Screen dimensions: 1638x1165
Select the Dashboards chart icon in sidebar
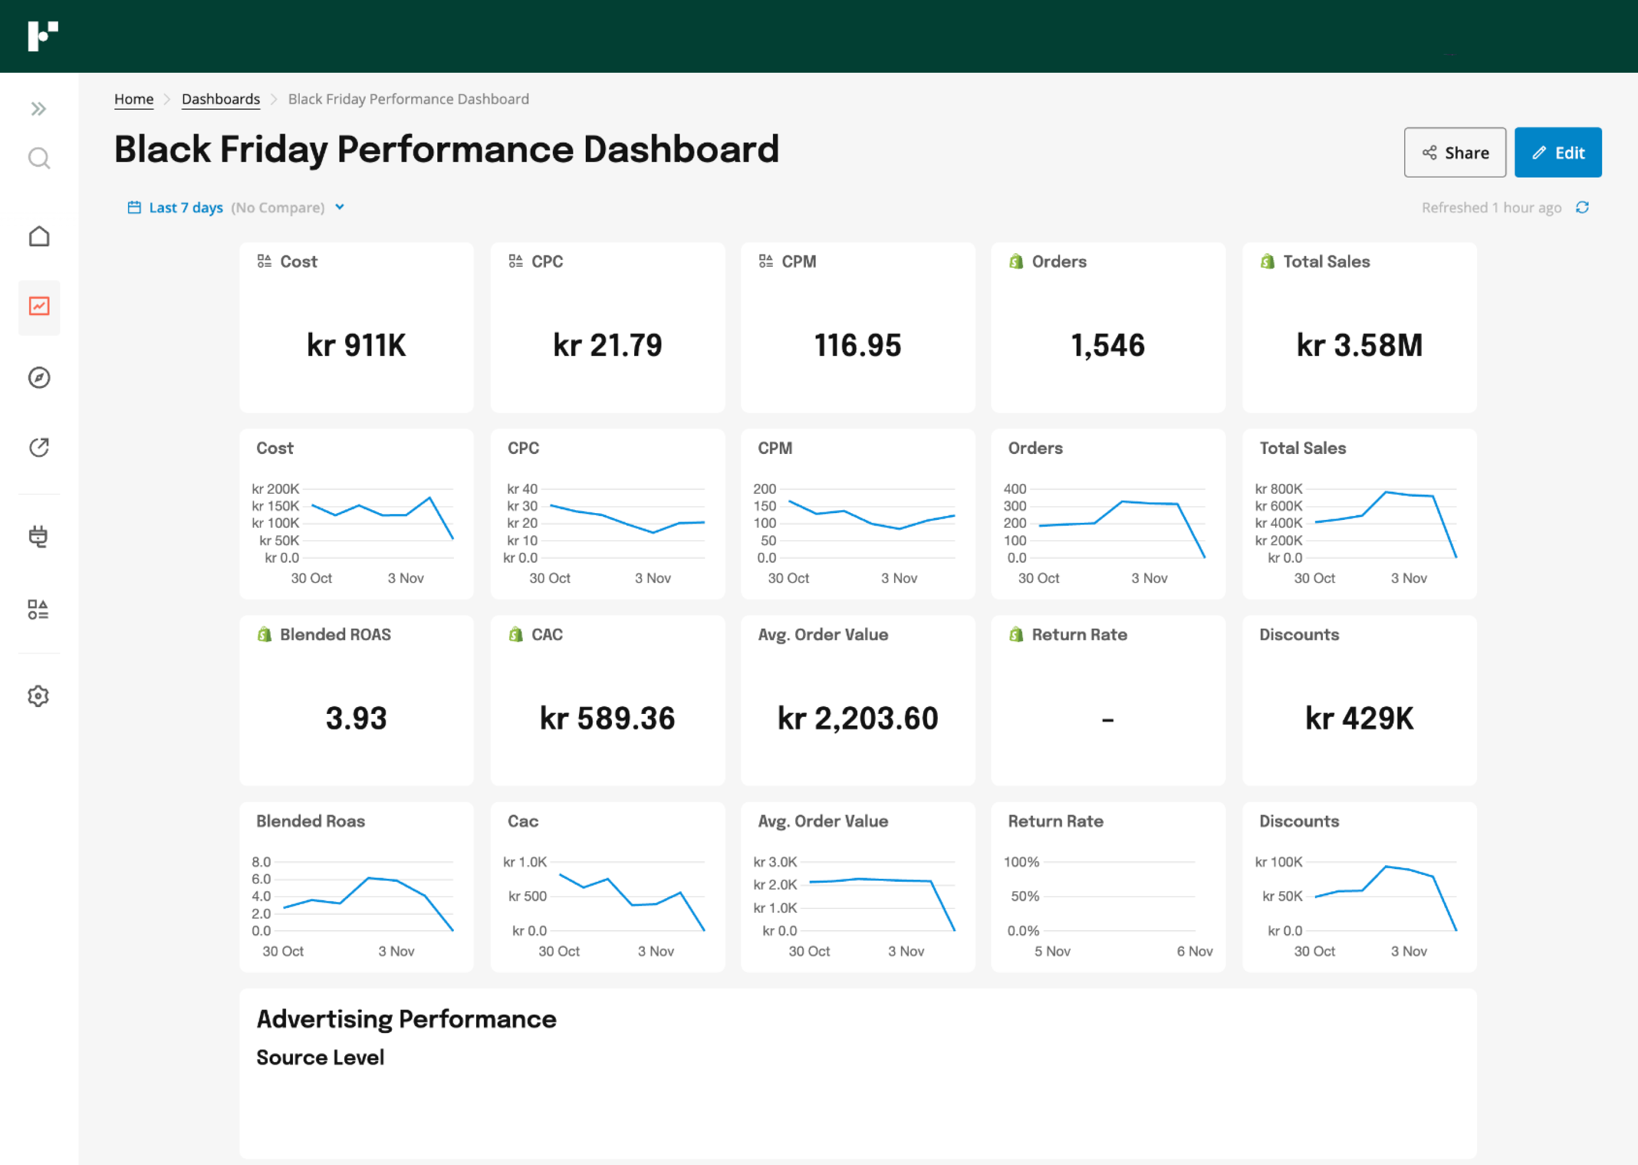pos(39,306)
